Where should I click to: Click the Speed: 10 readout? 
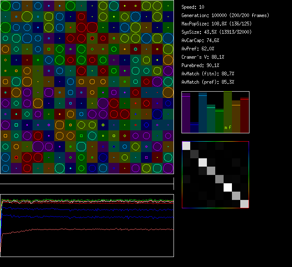[193, 7]
